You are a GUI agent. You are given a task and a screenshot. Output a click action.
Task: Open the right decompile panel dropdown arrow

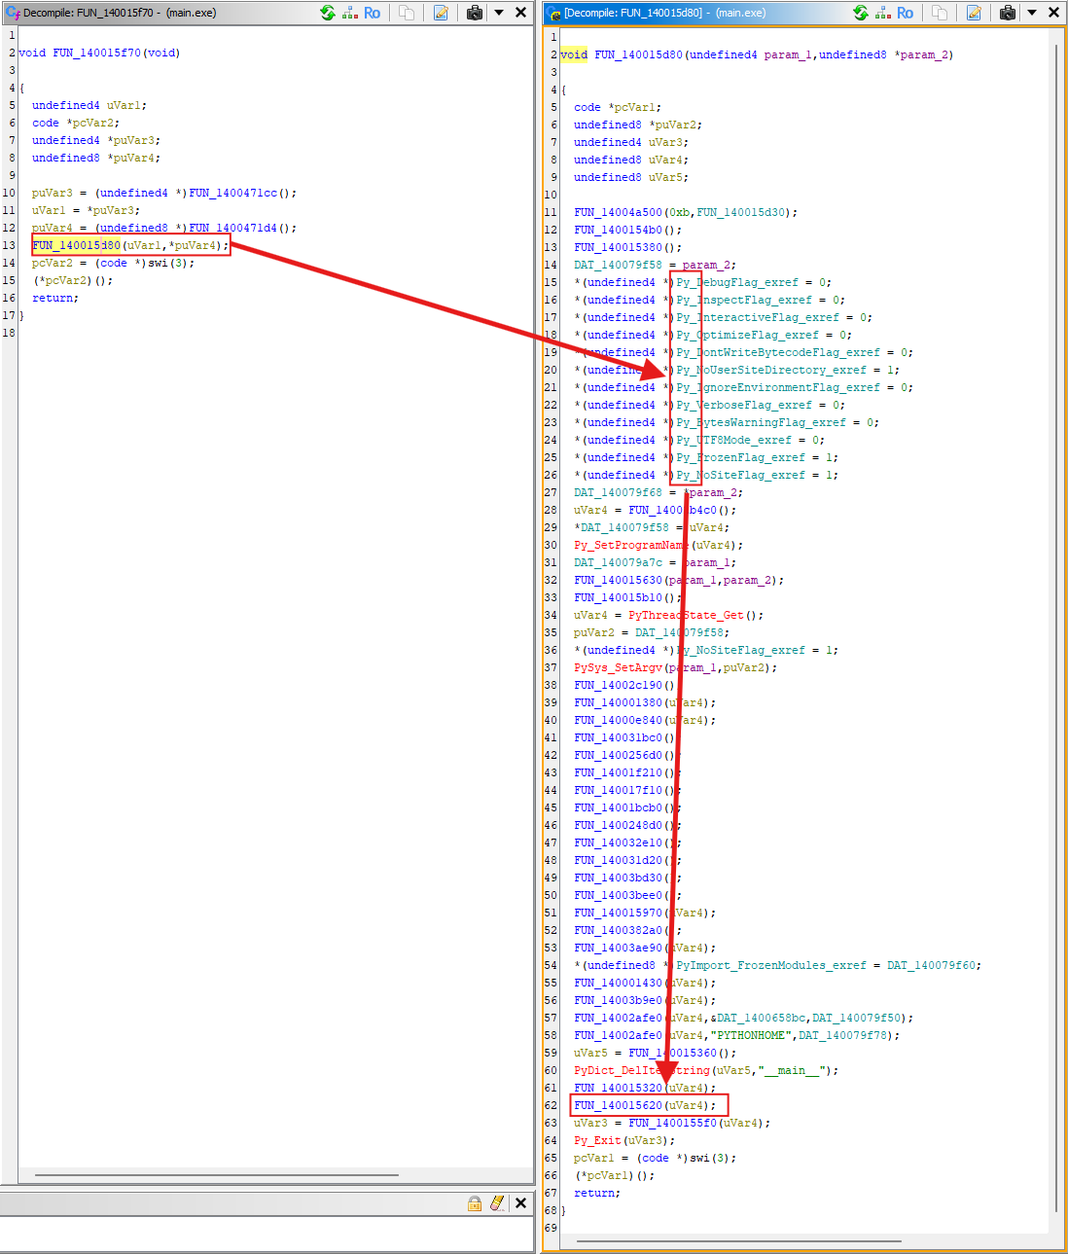(1032, 13)
